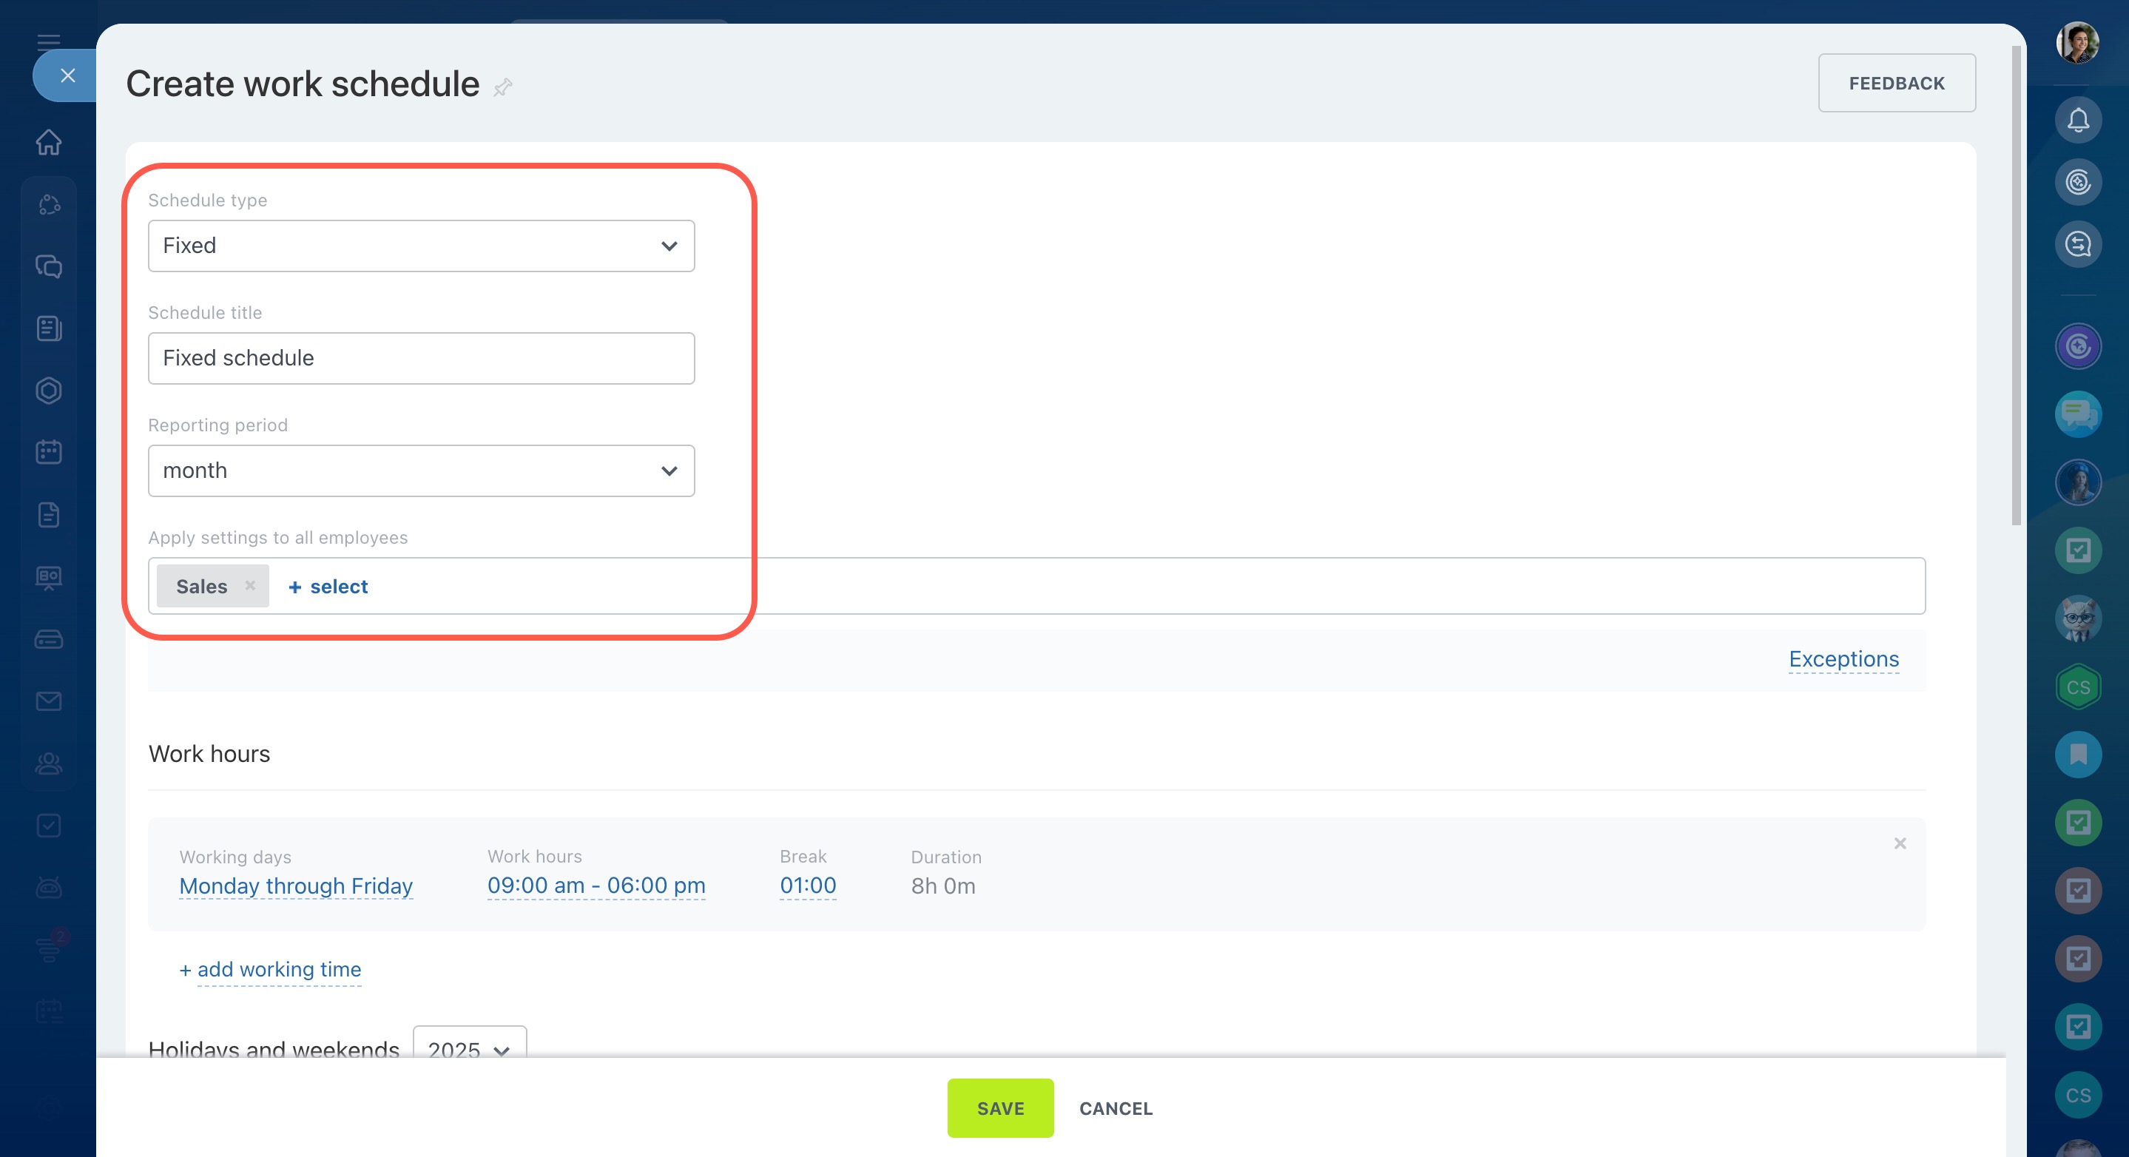Click the Schedule title input field
Image resolution: width=2129 pixels, height=1157 pixels.
coord(421,358)
